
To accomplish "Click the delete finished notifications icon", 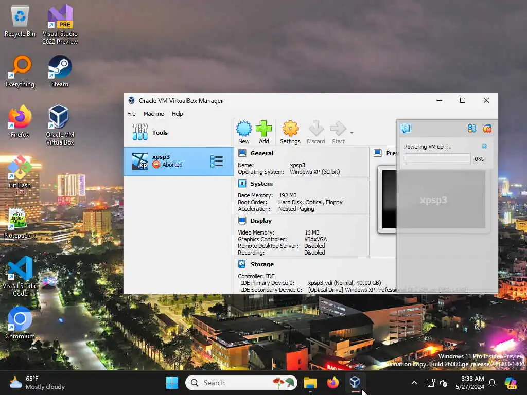I will (x=487, y=128).
